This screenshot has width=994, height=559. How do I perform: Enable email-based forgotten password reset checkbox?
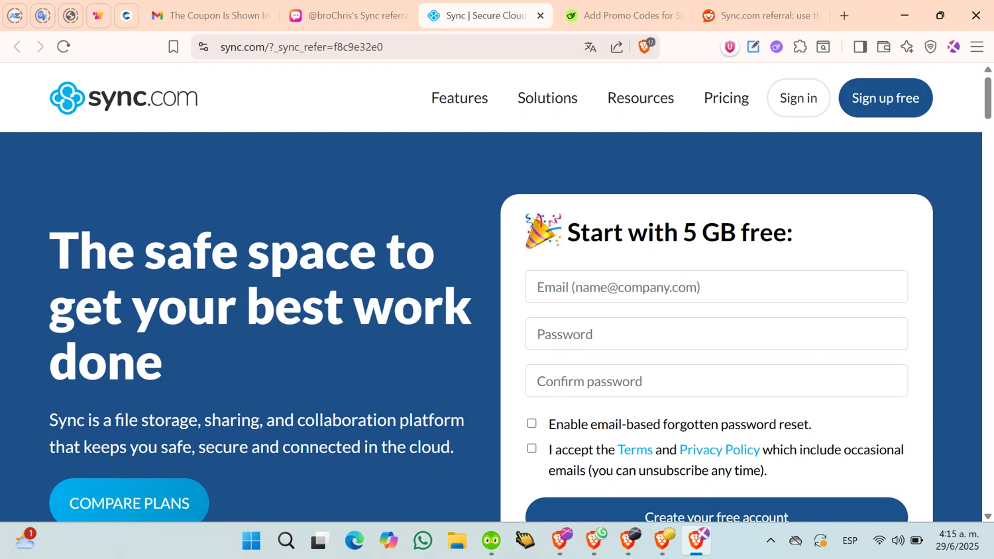coord(531,423)
